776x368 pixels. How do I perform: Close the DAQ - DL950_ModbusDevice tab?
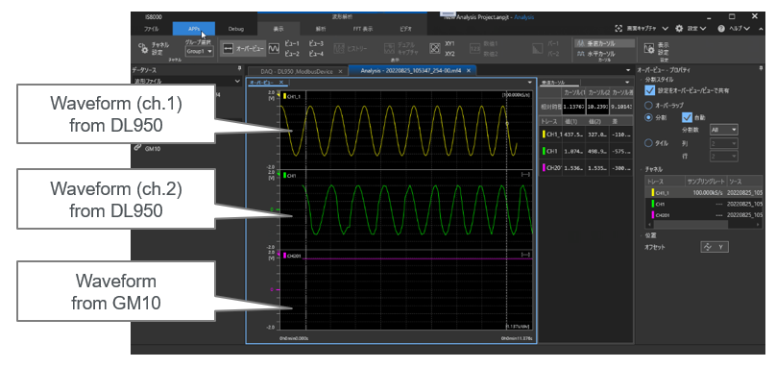coord(340,71)
